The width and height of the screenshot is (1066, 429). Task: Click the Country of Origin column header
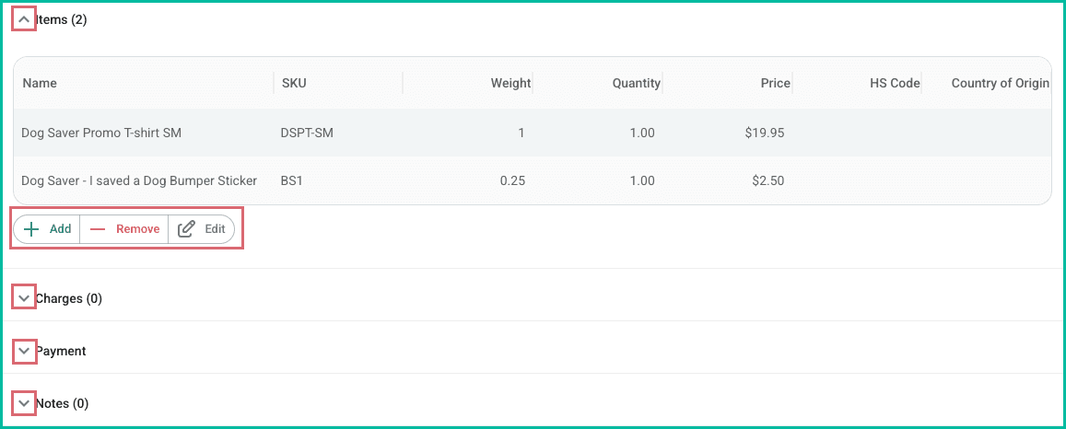pos(1000,83)
